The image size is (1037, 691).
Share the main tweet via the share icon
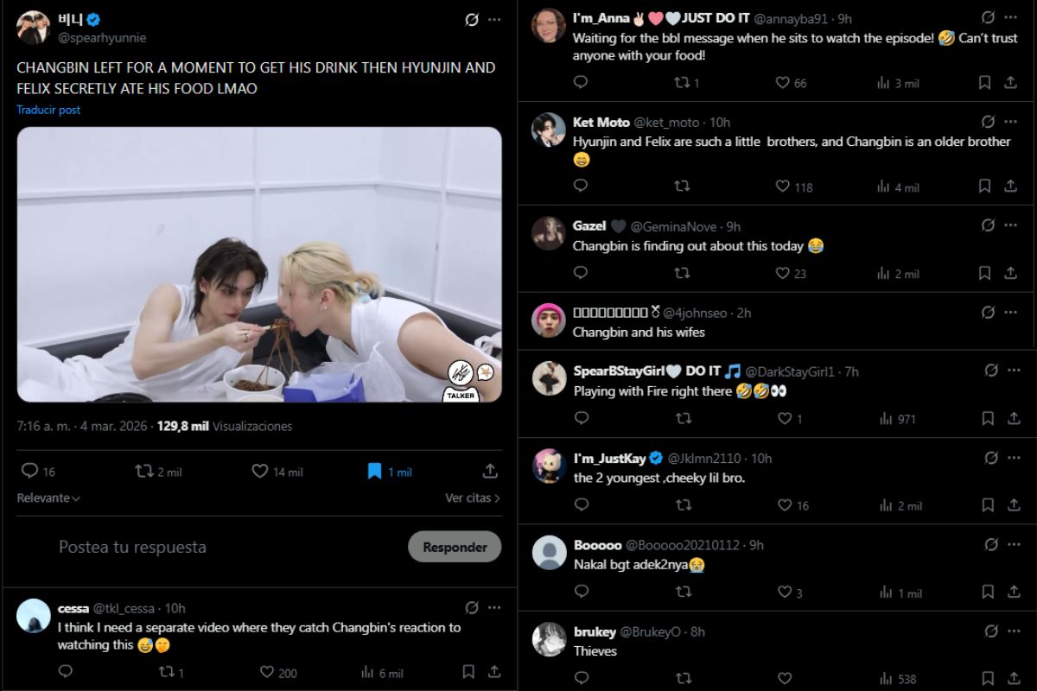click(489, 471)
